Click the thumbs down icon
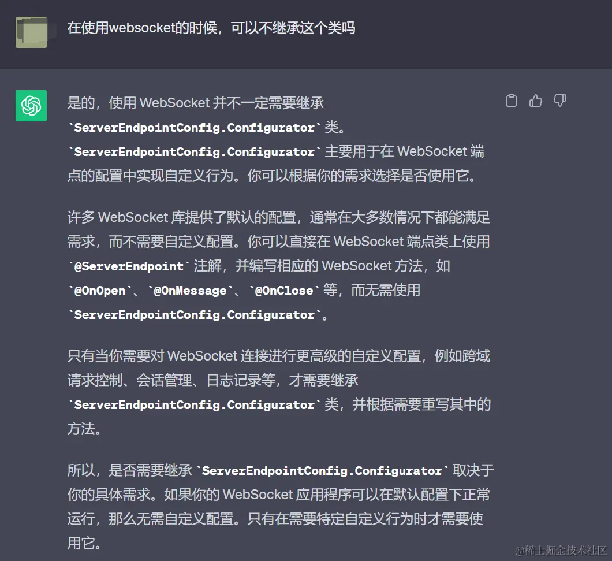Screen dimensions: 612x561 560,101
